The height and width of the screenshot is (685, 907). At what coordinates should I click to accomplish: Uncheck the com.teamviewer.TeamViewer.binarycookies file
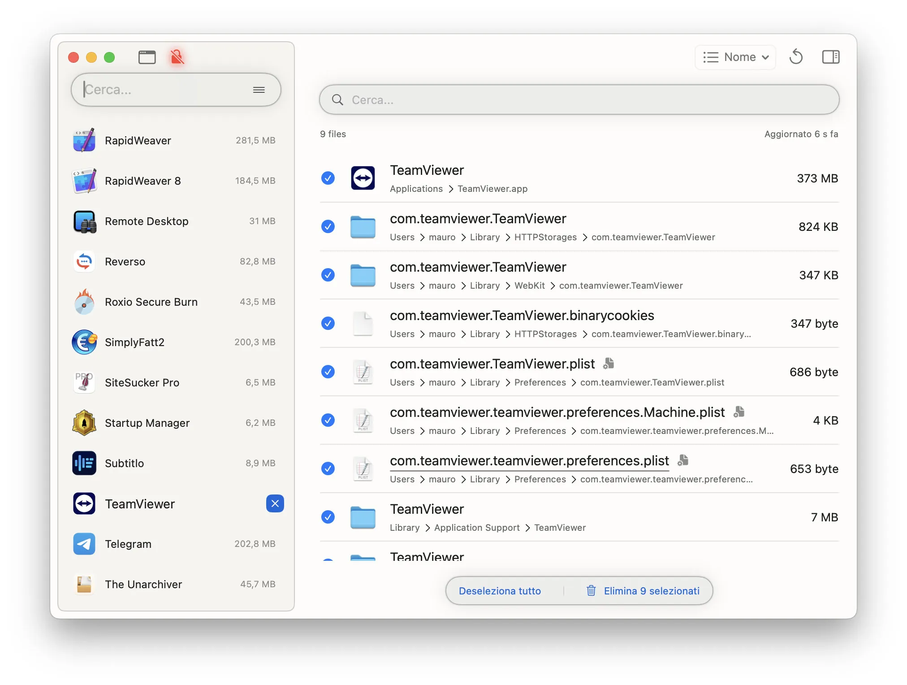click(328, 323)
